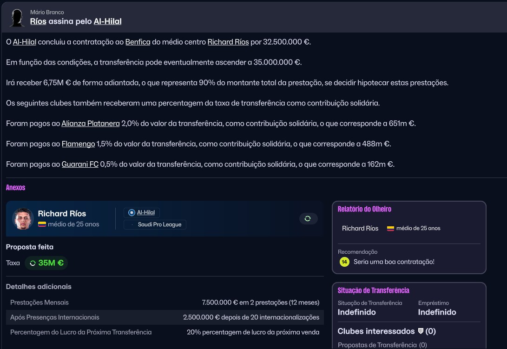
Task: Click Indefinido under Situação de Transferência
Action: pos(356,312)
